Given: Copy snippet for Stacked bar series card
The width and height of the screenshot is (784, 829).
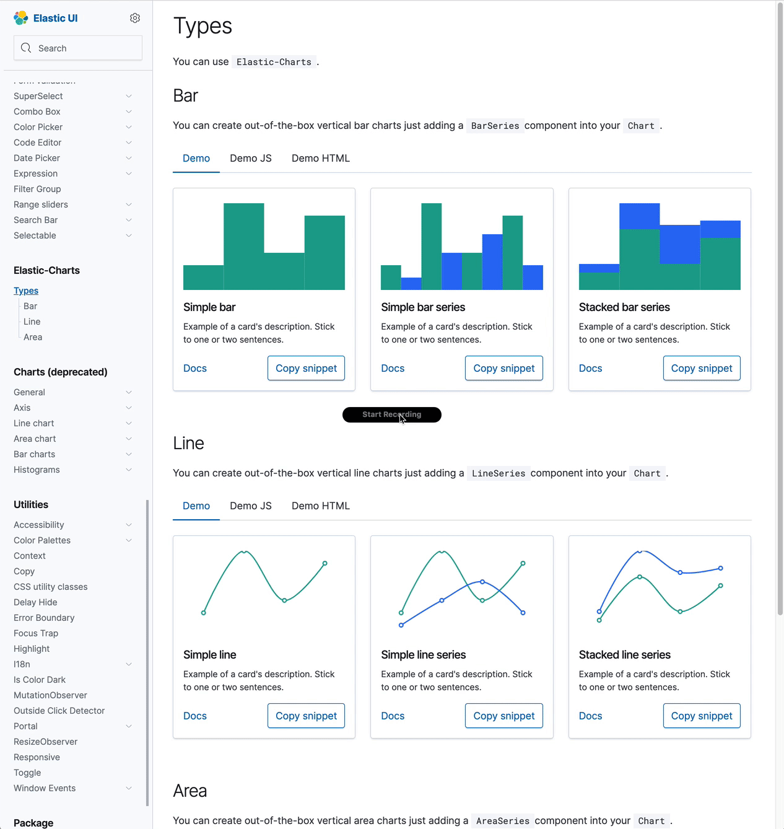Looking at the screenshot, I should click(702, 368).
